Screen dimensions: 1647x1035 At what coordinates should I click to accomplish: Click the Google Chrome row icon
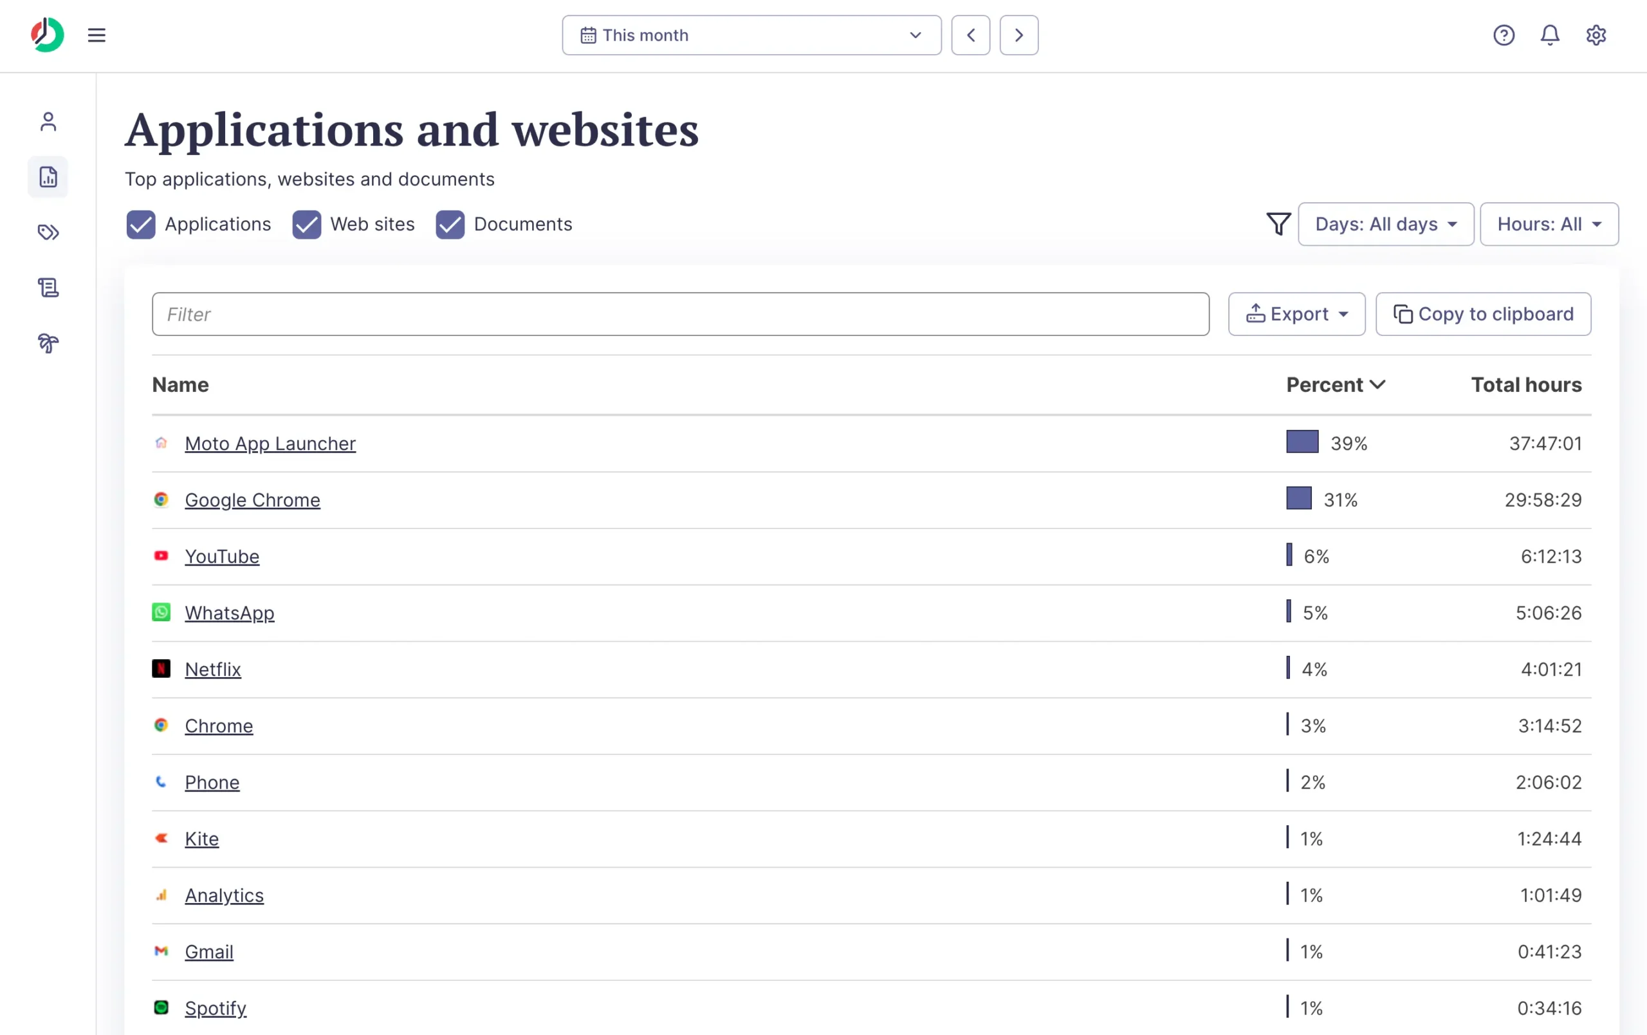[x=161, y=499]
